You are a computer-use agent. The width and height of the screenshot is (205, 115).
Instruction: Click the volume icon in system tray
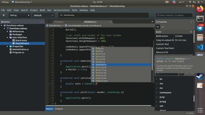coord(194,2)
